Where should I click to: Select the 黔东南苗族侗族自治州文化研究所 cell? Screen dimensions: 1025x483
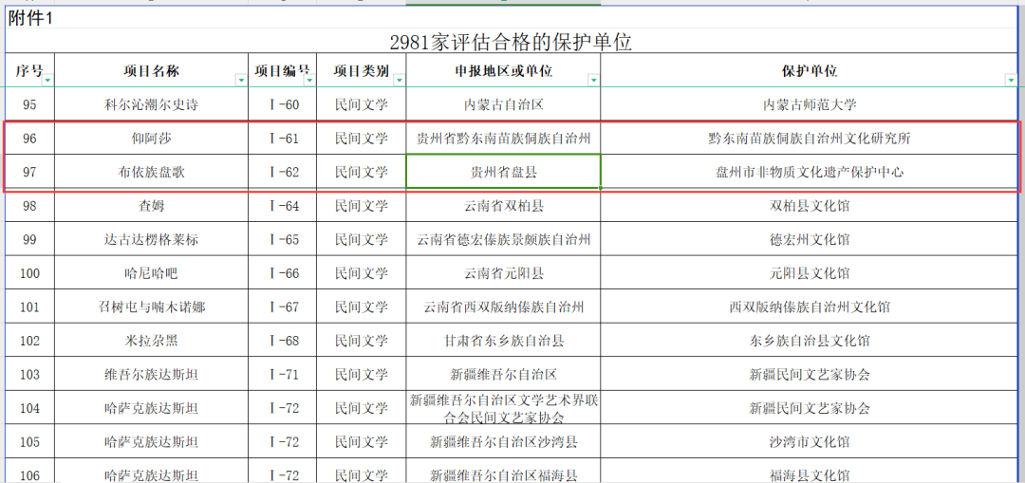tap(809, 139)
